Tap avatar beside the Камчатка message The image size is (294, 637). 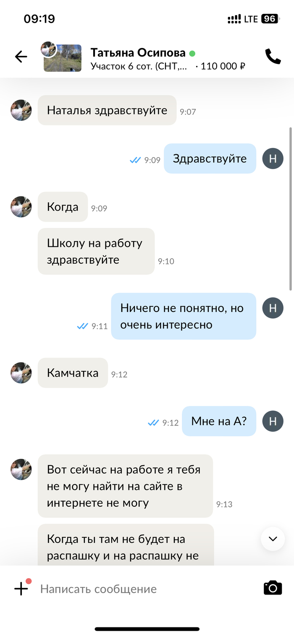(21, 373)
